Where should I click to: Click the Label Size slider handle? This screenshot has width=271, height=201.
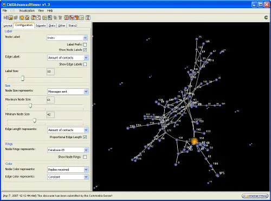click(23, 78)
